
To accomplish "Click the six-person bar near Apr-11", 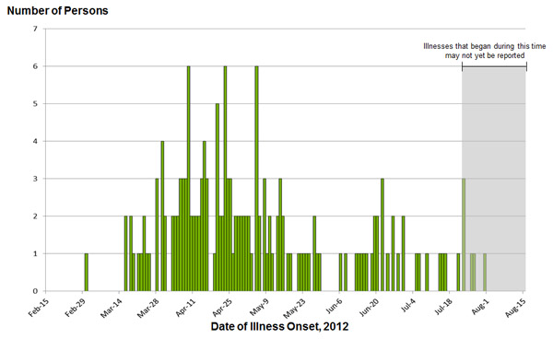I will tap(189, 179).
